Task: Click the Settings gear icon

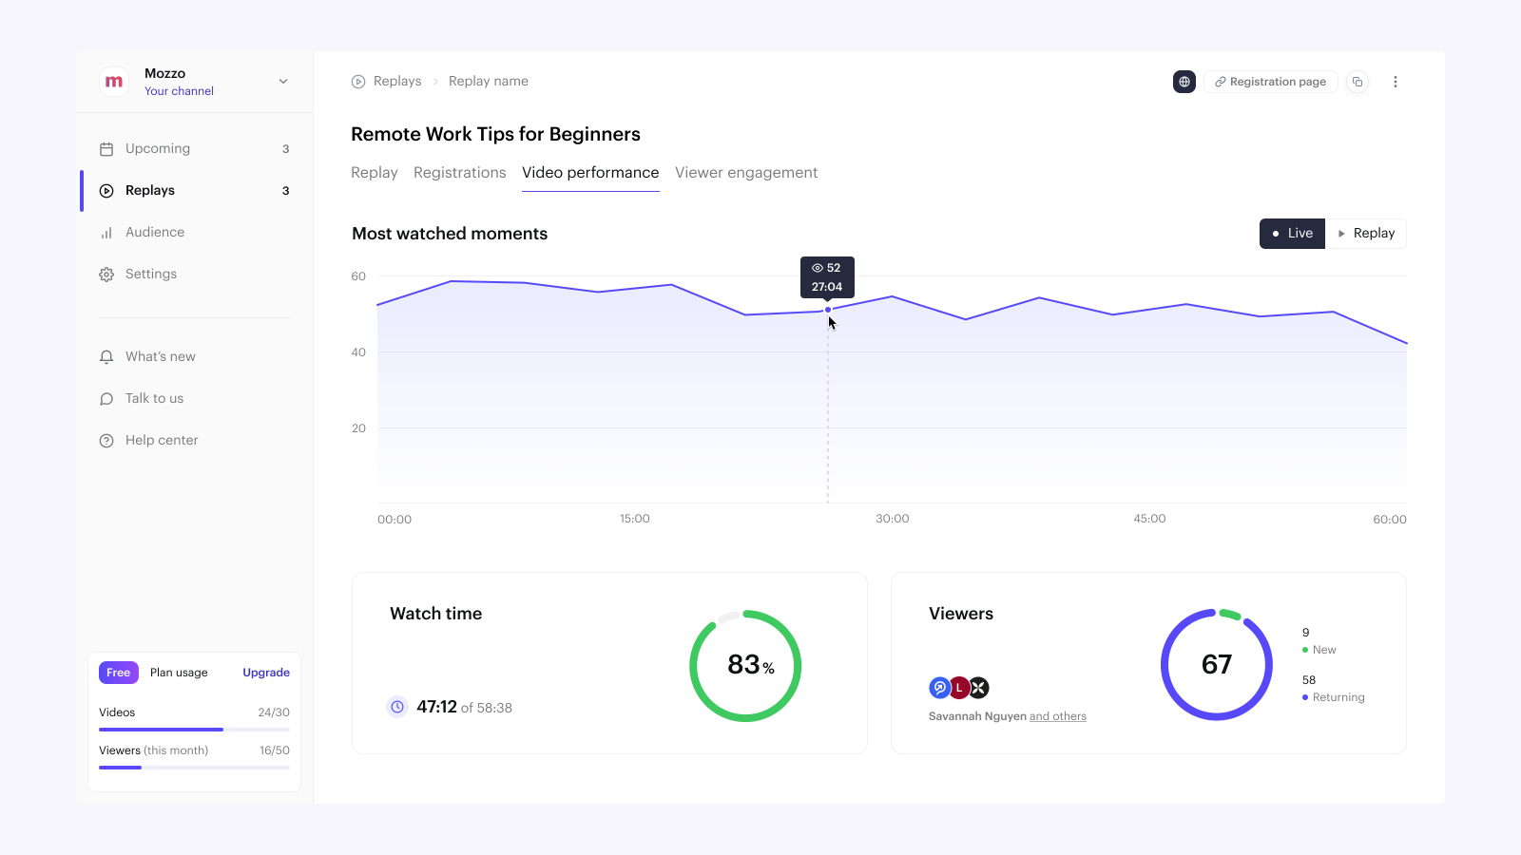Action: point(106,274)
